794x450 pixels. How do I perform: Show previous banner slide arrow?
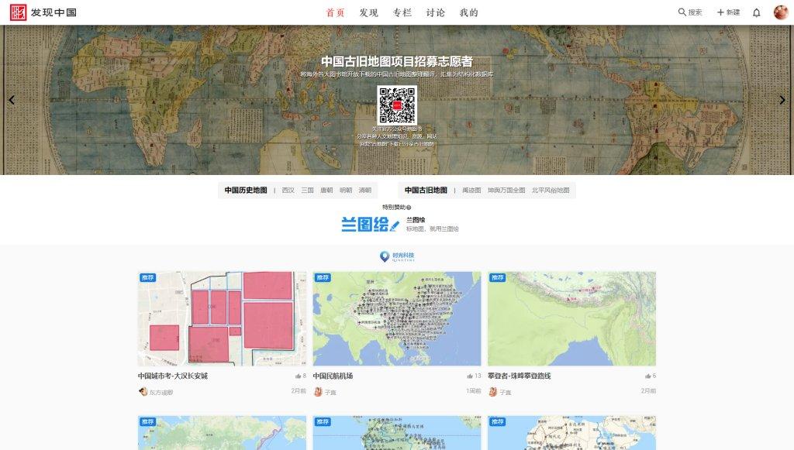(x=11, y=100)
